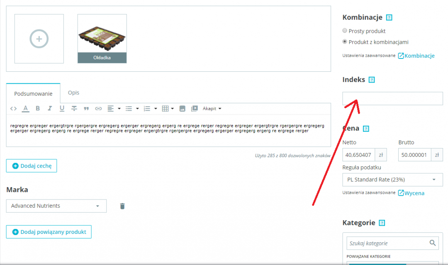Insert a blockquote in the editor
The image size is (448, 265).
[86, 109]
